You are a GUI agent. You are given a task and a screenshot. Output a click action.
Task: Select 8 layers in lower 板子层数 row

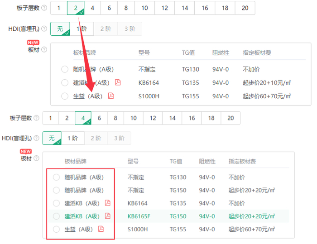(x=115, y=118)
